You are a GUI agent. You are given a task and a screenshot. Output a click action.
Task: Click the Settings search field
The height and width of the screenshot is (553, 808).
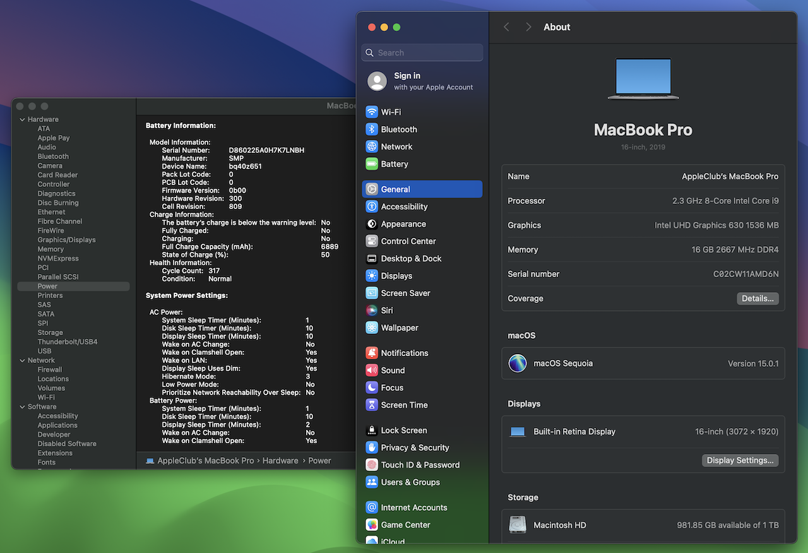tap(422, 53)
